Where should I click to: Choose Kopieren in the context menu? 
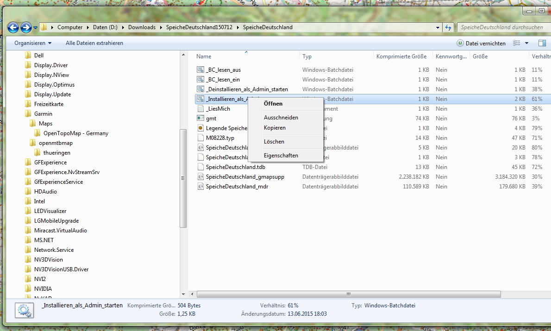coord(275,128)
